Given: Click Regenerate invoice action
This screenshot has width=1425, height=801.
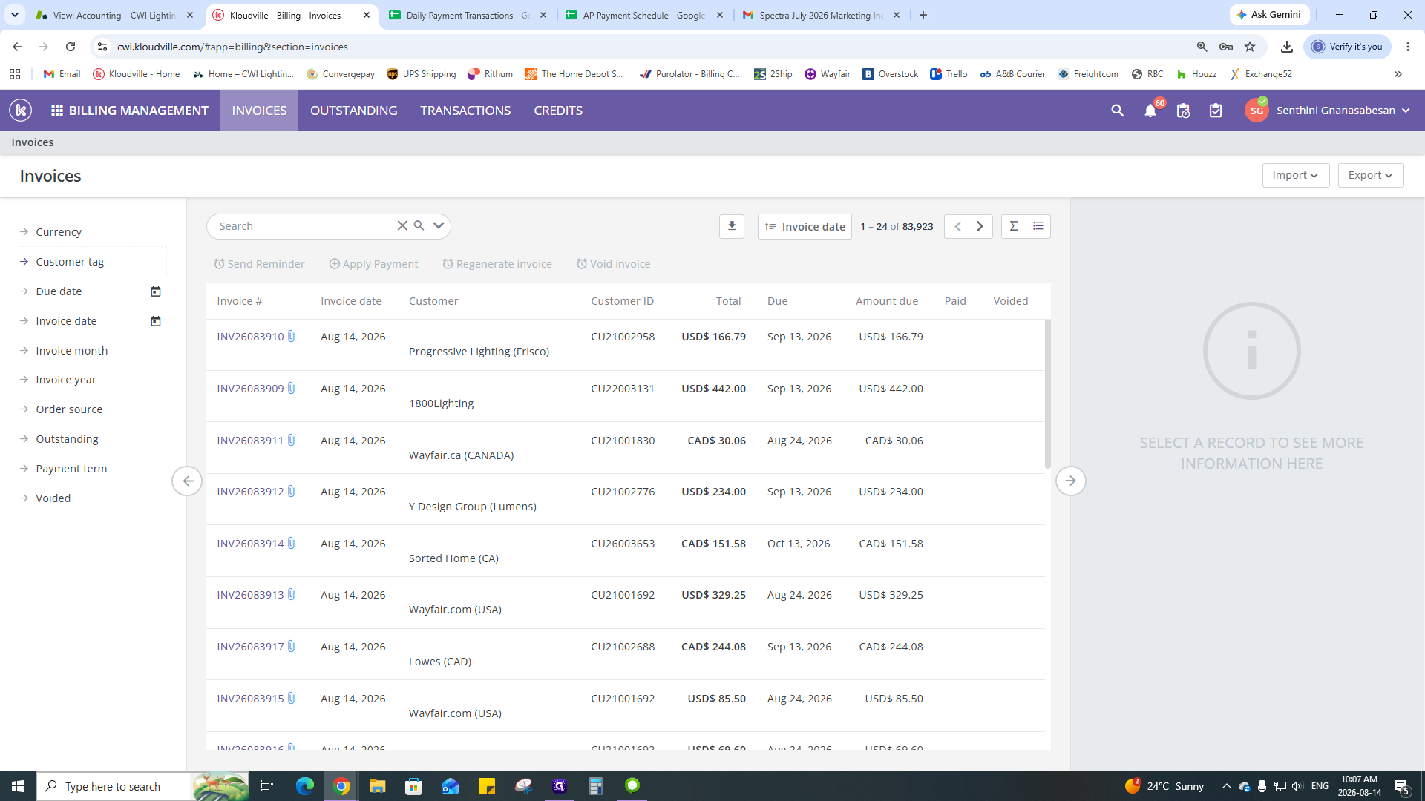Looking at the screenshot, I should pos(497,264).
